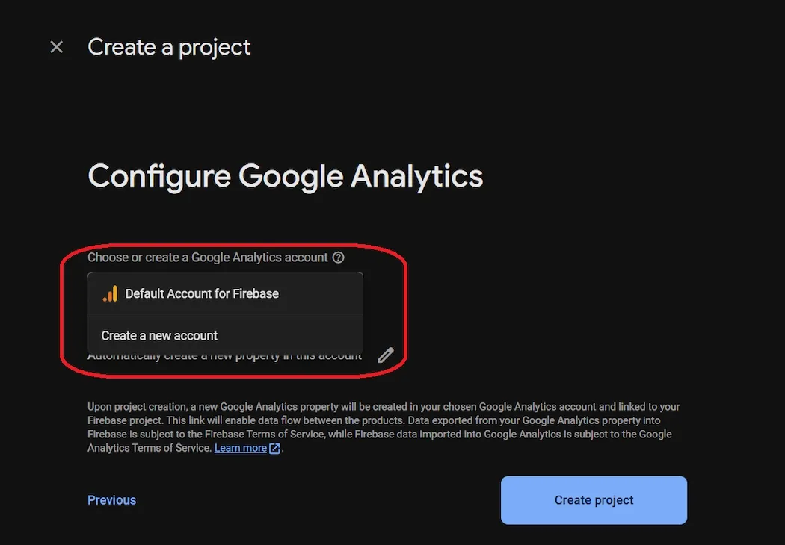
Task: Click the Choose or create account label
Action: pyautogui.click(x=207, y=258)
